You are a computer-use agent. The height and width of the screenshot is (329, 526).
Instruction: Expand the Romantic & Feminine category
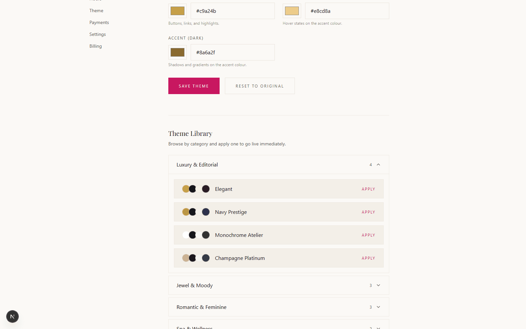278,307
